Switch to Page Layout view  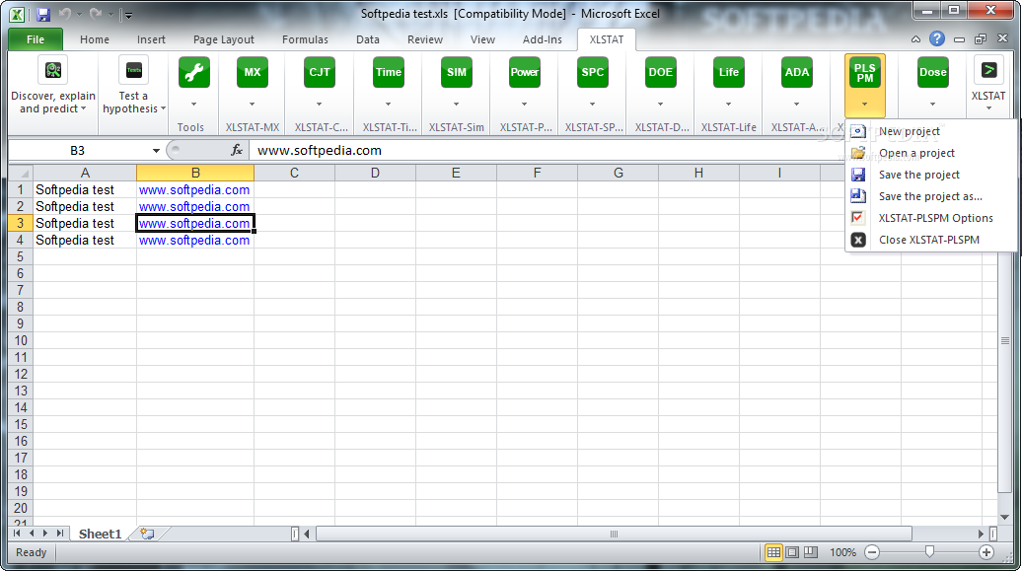coord(792,552)
